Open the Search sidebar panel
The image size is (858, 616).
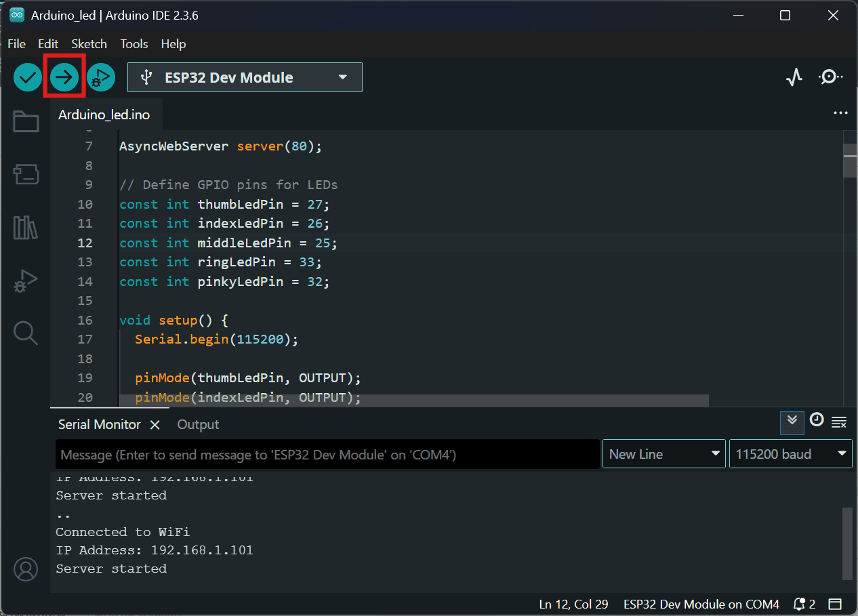coord(26,333)
